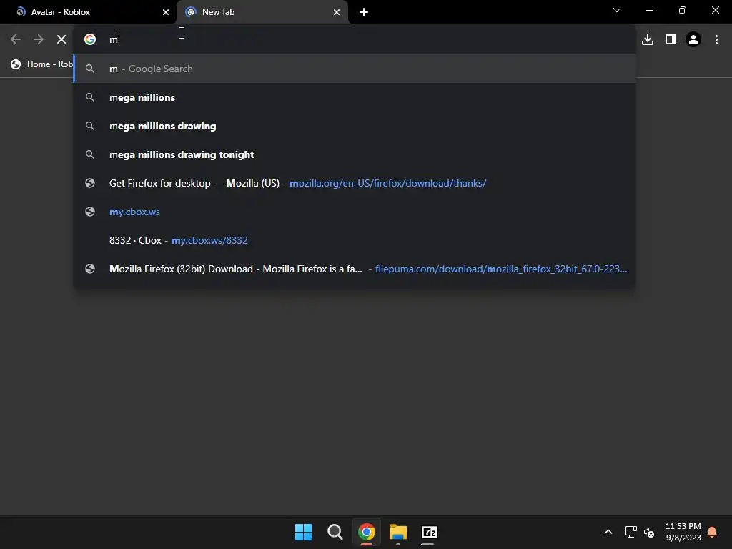This screenshot has width=732, height=549.
Task: Open network status tray icon
Action: pyautogui.click(x=630, y=532)
